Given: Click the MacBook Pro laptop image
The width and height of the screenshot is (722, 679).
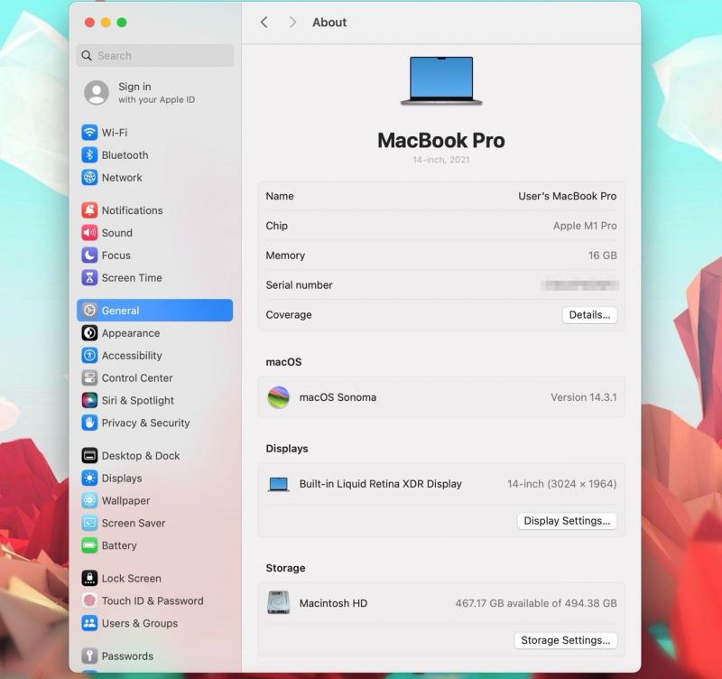Looking at the screenshot, I should click(x=441, y=81).
